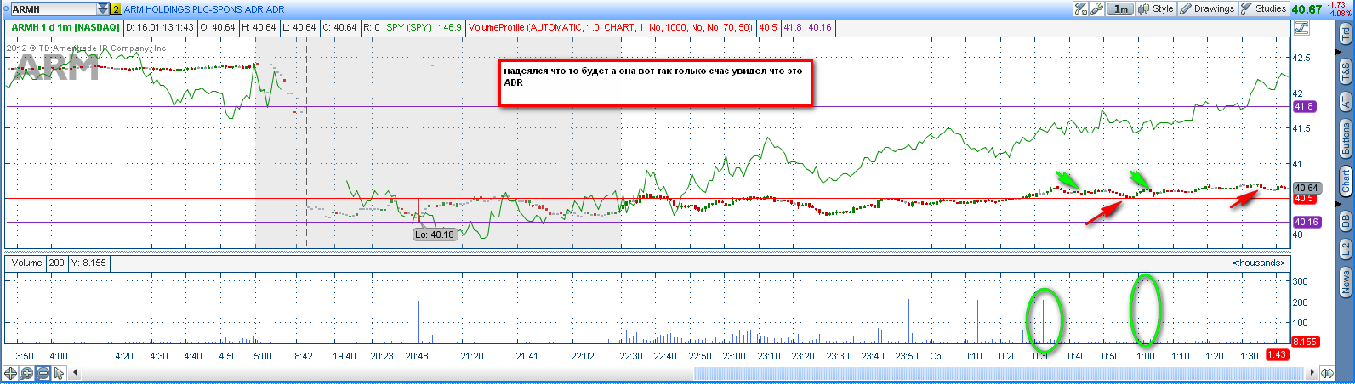
Task: Click the red 8.155 volume bubble
Action: coord(1307,342)
